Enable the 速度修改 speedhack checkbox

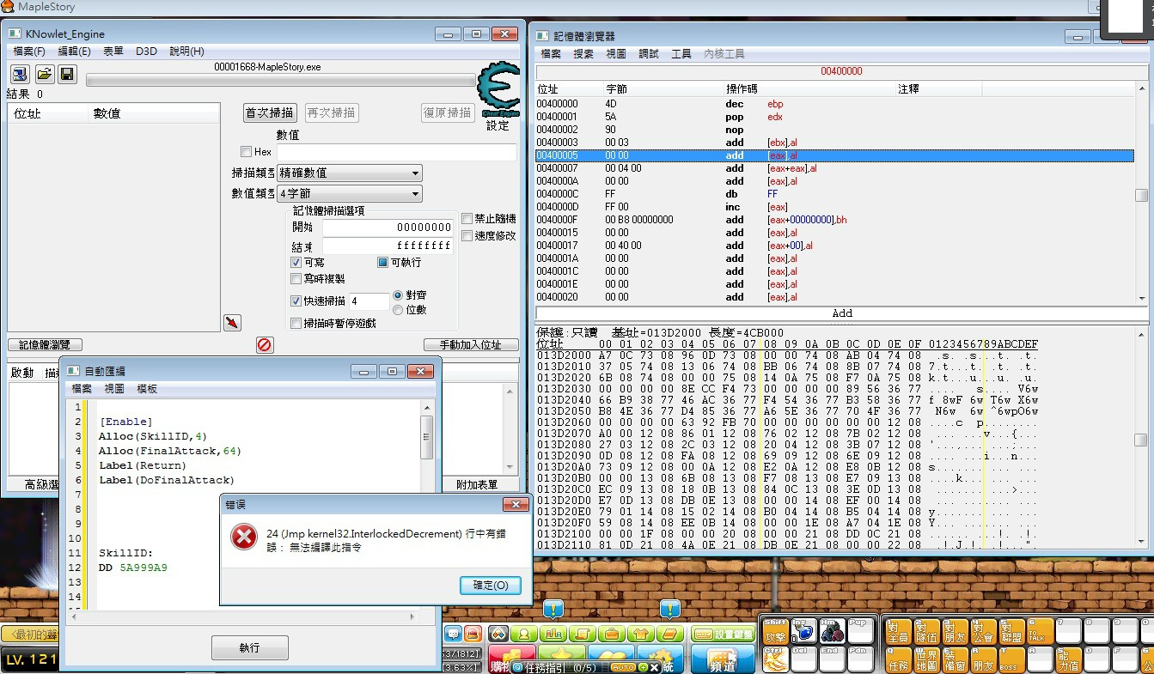coord(467,235)
